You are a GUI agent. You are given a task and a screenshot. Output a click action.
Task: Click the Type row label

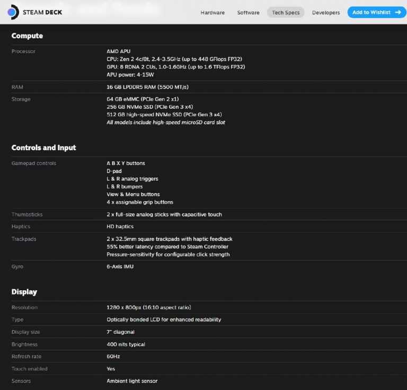tap(17, 320)
